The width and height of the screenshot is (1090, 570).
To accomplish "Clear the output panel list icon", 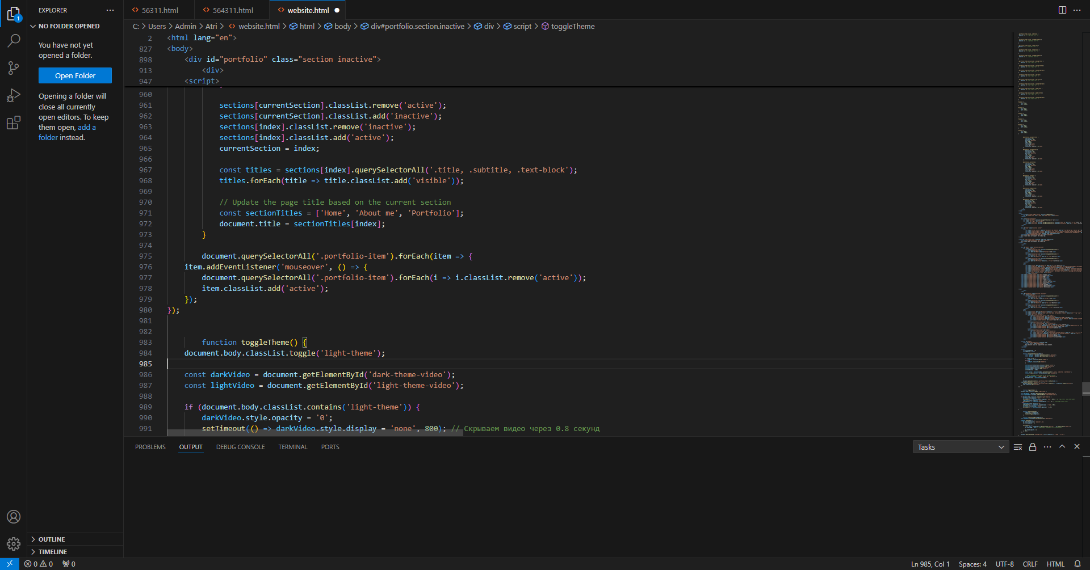I will [x=1018, y=447].
